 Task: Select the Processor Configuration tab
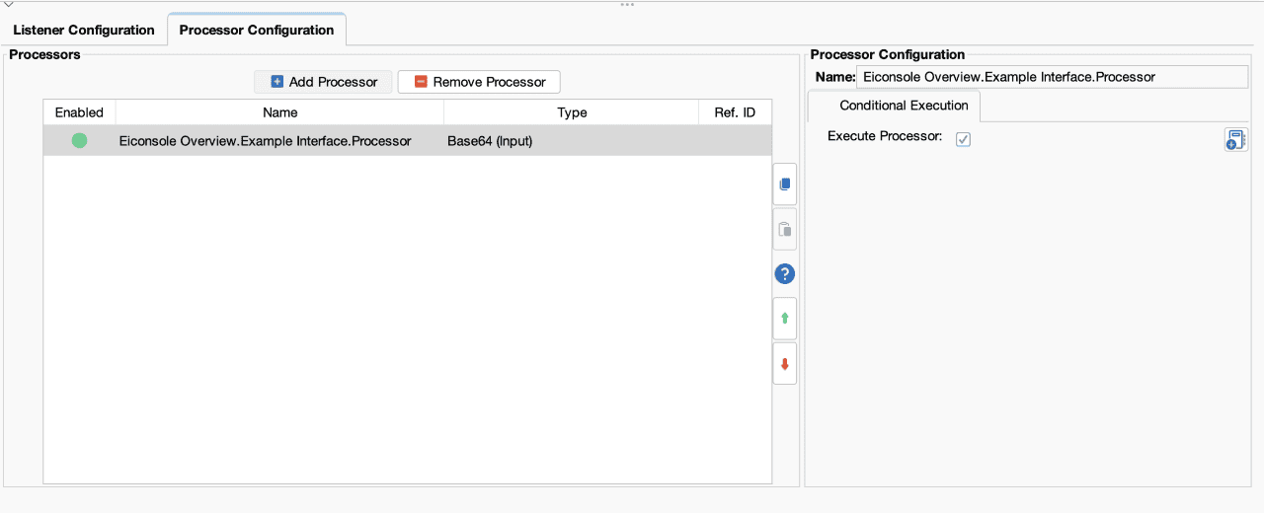coord(257,30)
